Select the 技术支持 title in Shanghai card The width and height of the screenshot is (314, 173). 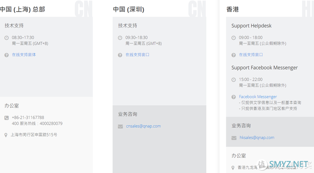[14, 25]
